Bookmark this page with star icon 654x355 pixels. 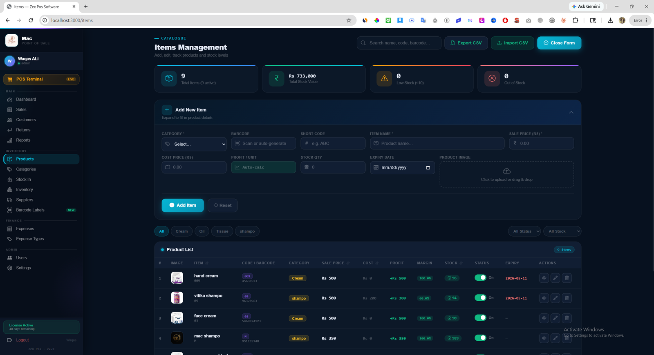tap(349, 20)
